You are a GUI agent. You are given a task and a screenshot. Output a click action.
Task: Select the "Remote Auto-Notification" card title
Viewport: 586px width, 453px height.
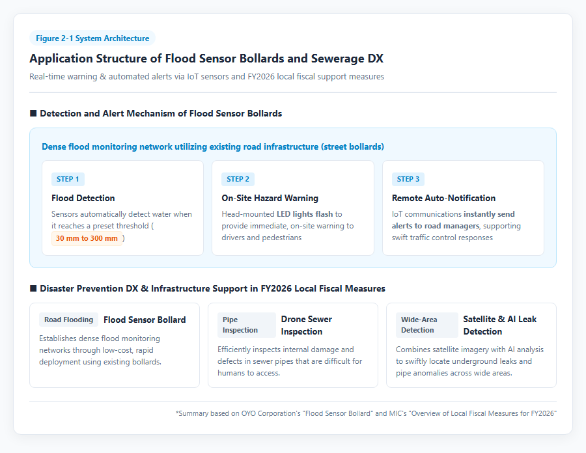tap(443, 199)
